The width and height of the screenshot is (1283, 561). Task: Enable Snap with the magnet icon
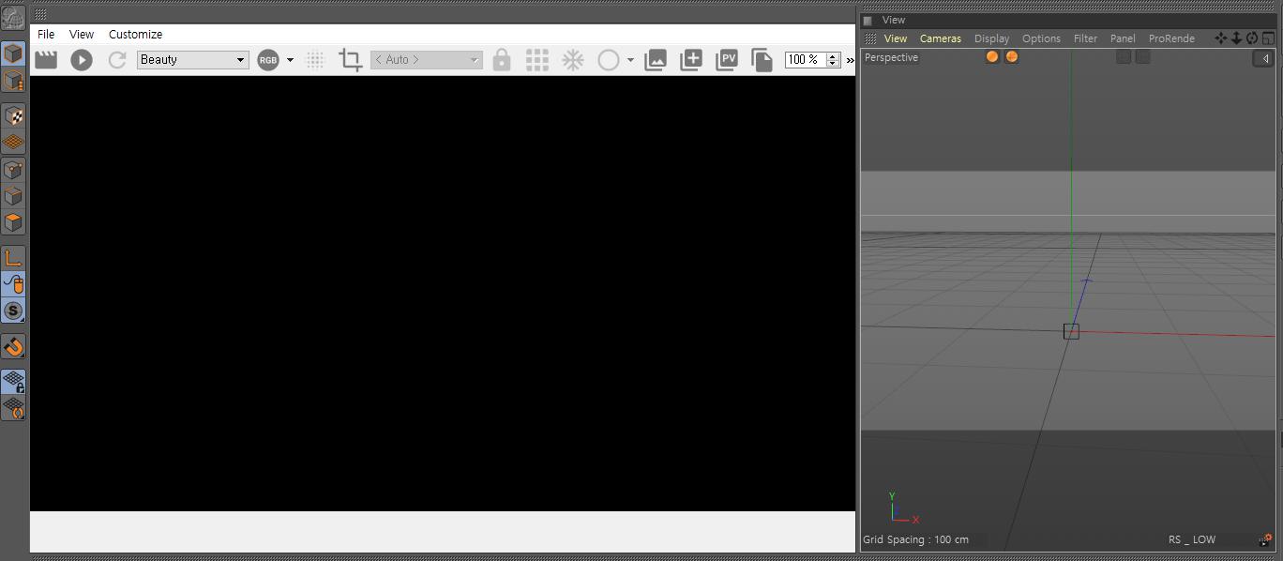(x=13, y=346)
